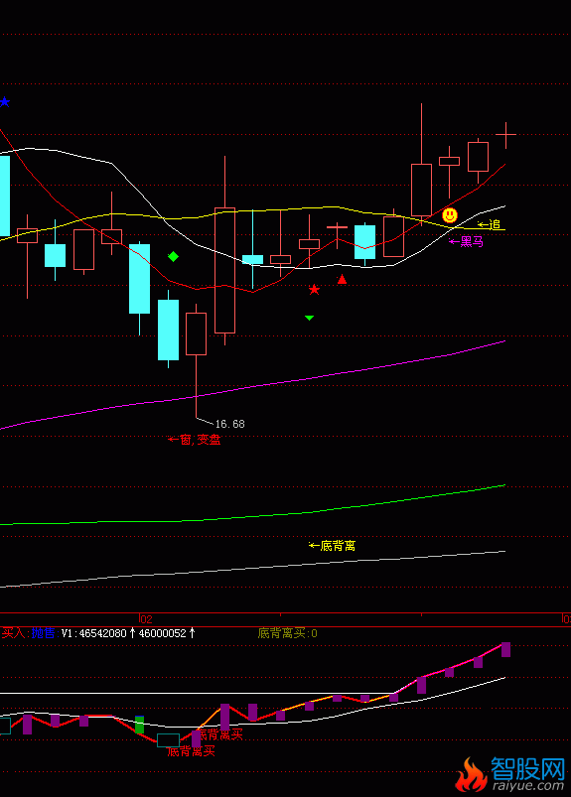
Task: Click the red star signal marker
Action: point(314,290)
